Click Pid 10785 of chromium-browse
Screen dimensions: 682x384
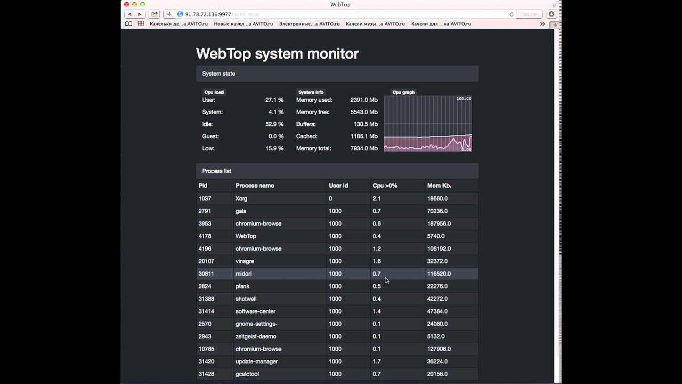(206, 349)
